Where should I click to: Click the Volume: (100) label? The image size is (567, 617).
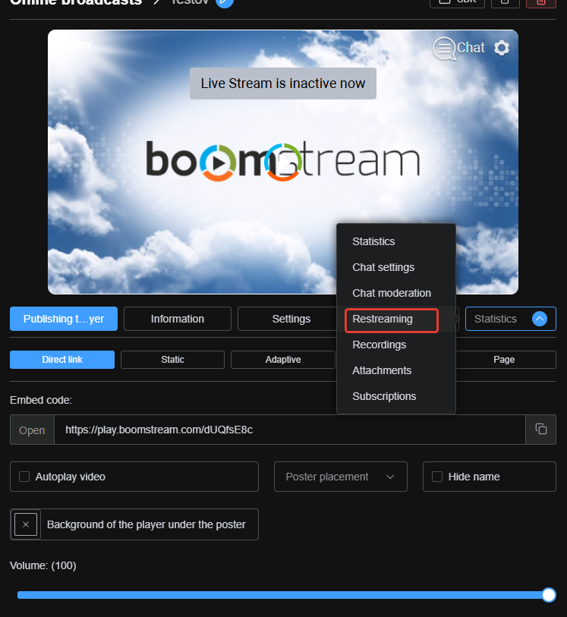[x=43, y=565]
